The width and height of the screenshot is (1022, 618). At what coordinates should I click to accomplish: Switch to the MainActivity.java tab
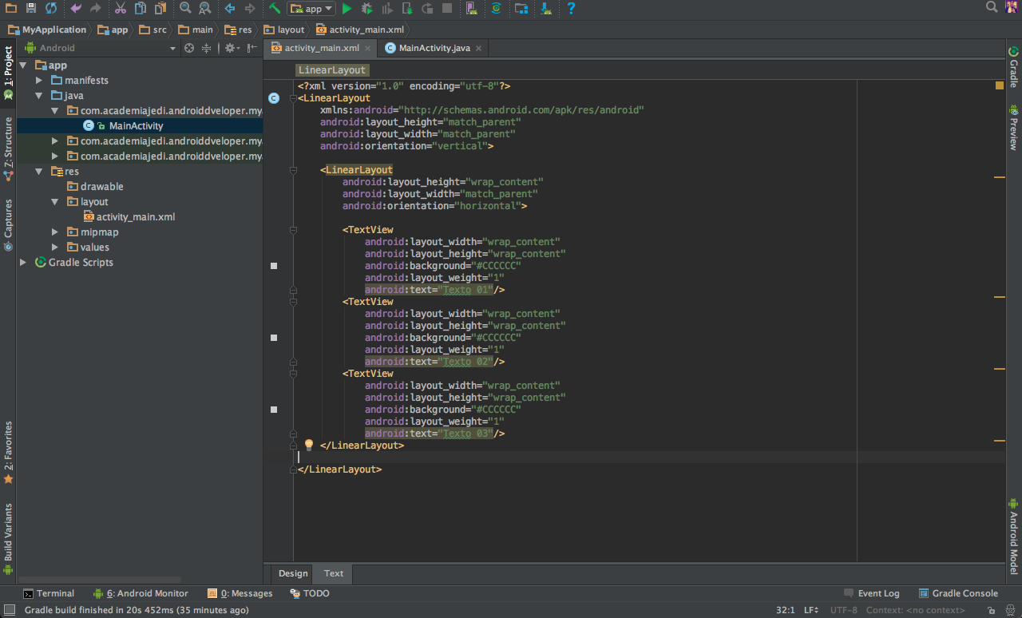click(434, 48)
